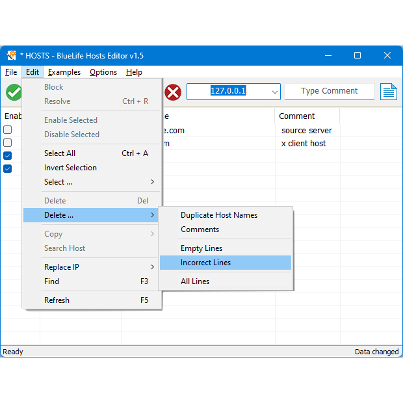Click the red X delete icon
The height and width of the screenshot is (403, 403).
173,92
